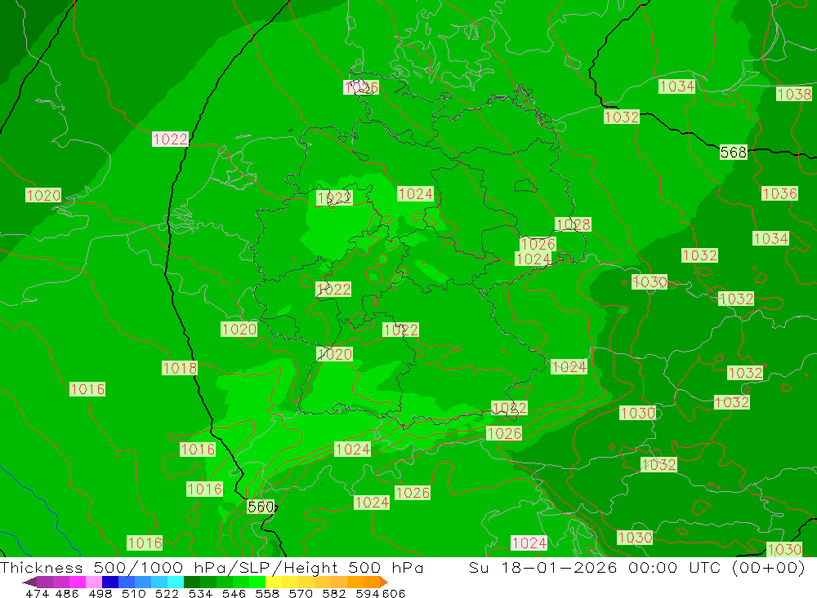This screenshot has height=598, width=817.
Task: Select the darkest green legend swatch
Action: [192, 582]
